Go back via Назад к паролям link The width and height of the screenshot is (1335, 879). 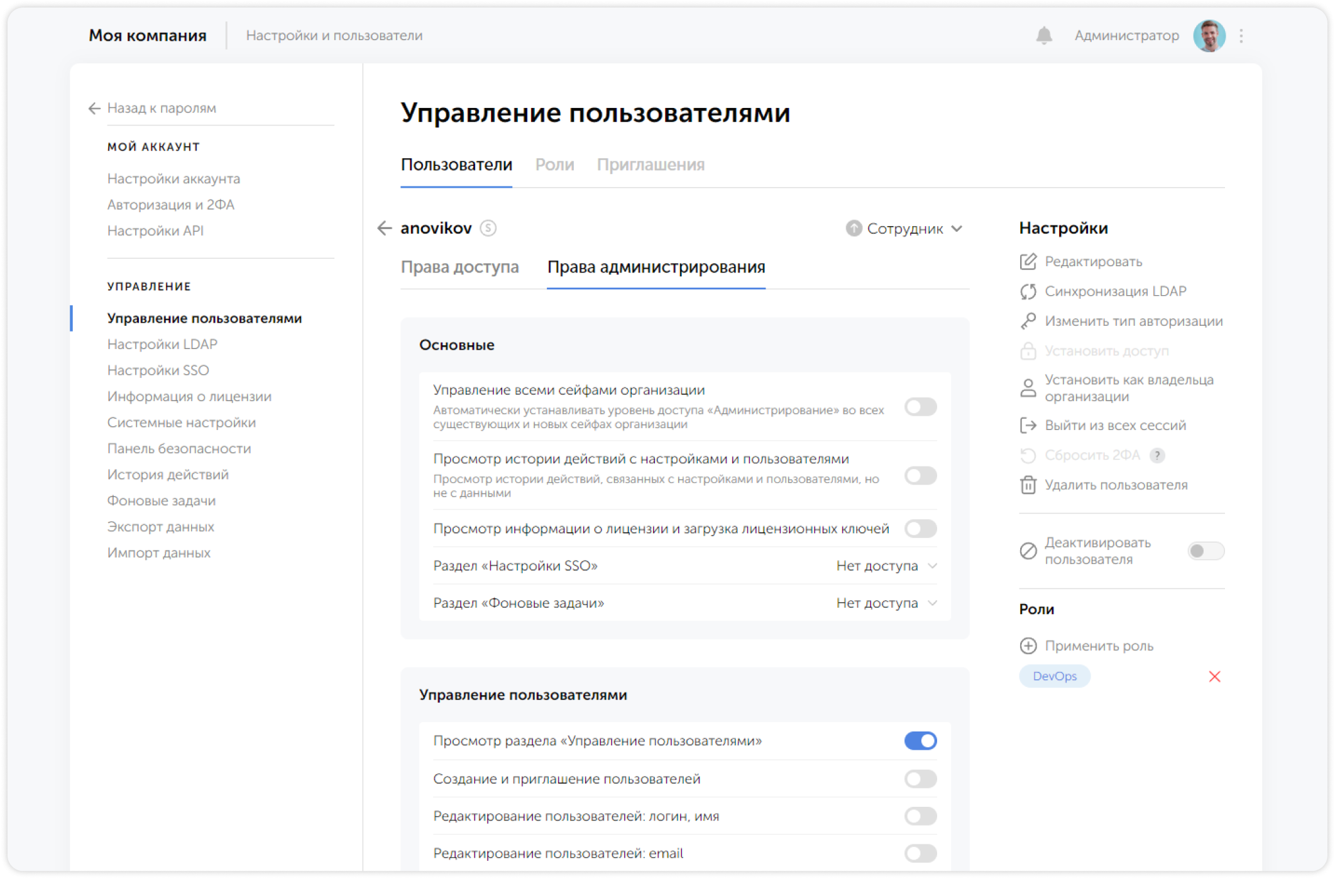(161, 108)
